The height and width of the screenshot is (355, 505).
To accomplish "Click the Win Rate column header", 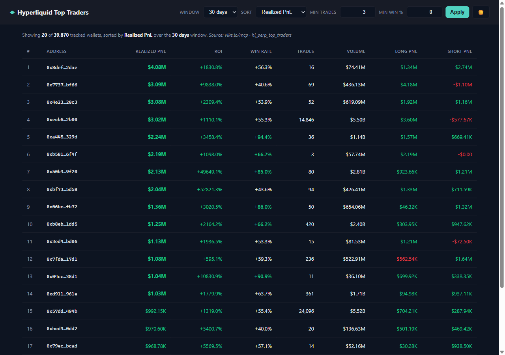I will pos(261,51).
